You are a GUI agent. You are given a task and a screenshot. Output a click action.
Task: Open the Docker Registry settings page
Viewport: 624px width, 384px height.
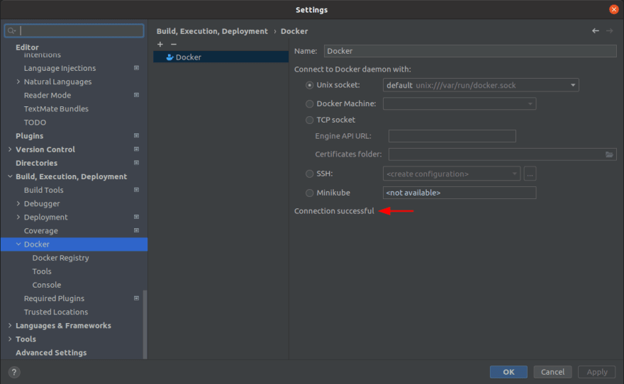point(60,258)
